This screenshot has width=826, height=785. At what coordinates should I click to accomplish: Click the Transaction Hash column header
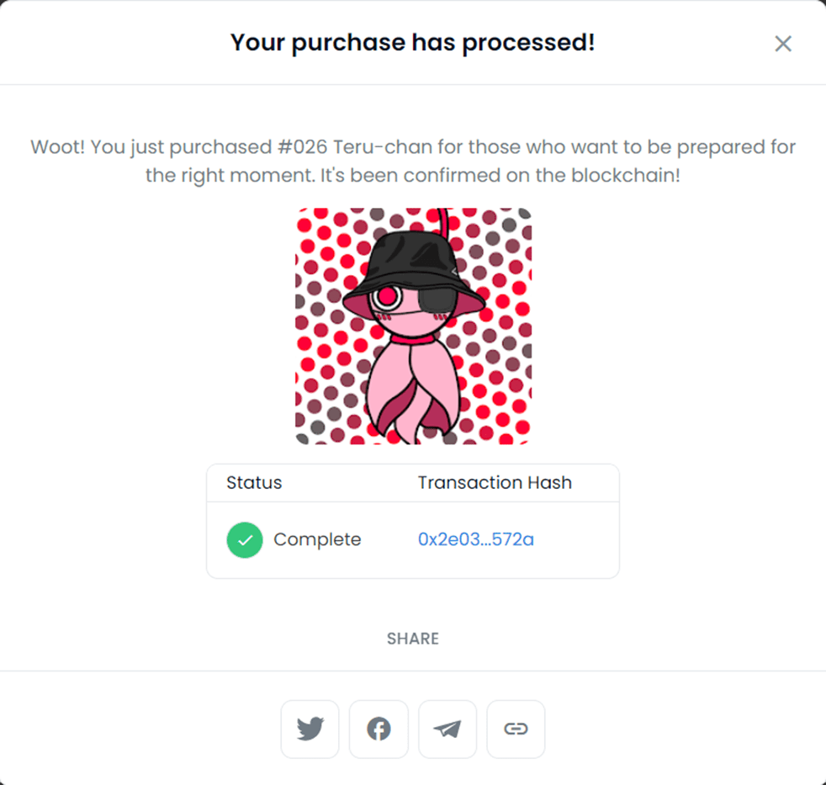(495, 483)
